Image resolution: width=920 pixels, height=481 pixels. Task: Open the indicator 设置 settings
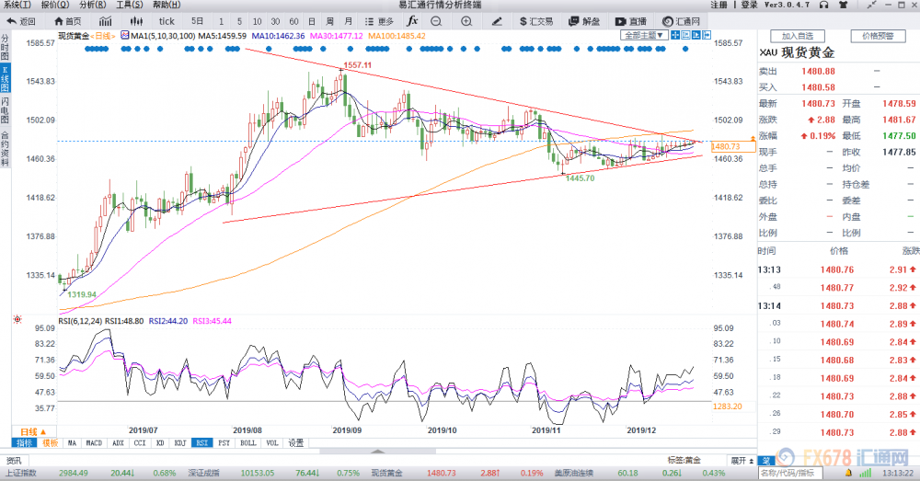coord(295,443)
